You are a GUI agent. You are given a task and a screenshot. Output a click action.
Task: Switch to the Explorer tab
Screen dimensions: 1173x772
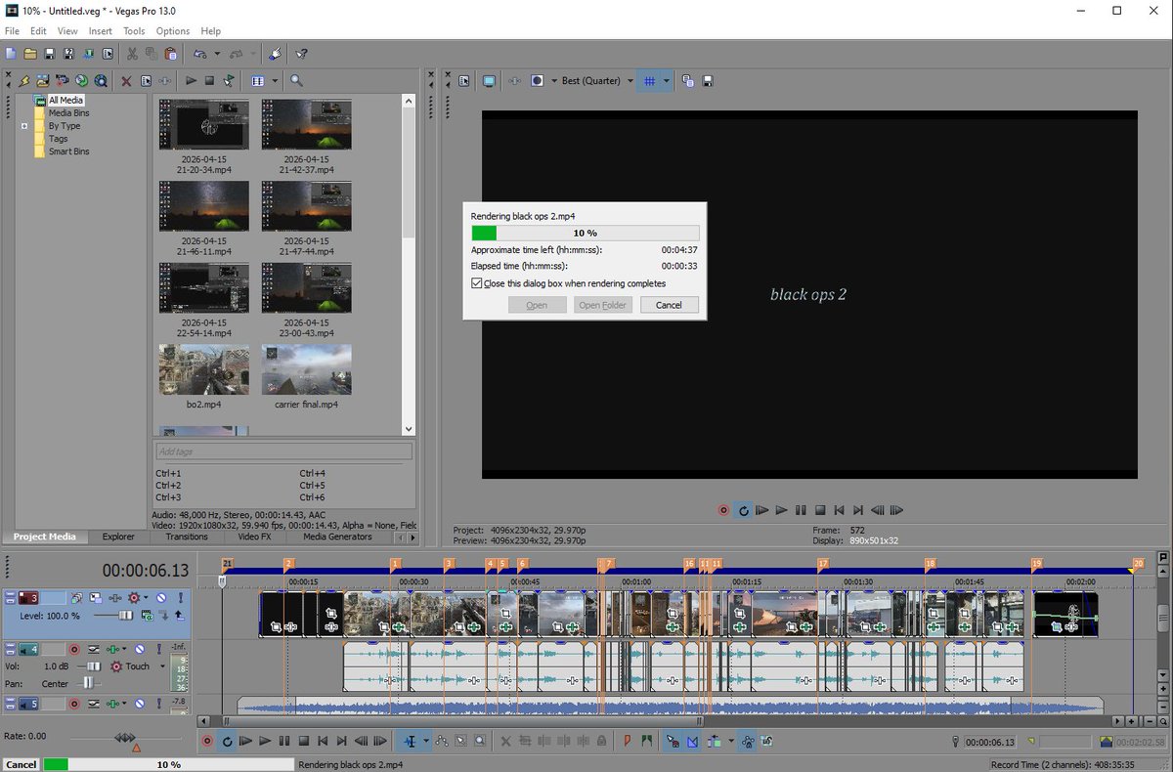tap(118, 536)
